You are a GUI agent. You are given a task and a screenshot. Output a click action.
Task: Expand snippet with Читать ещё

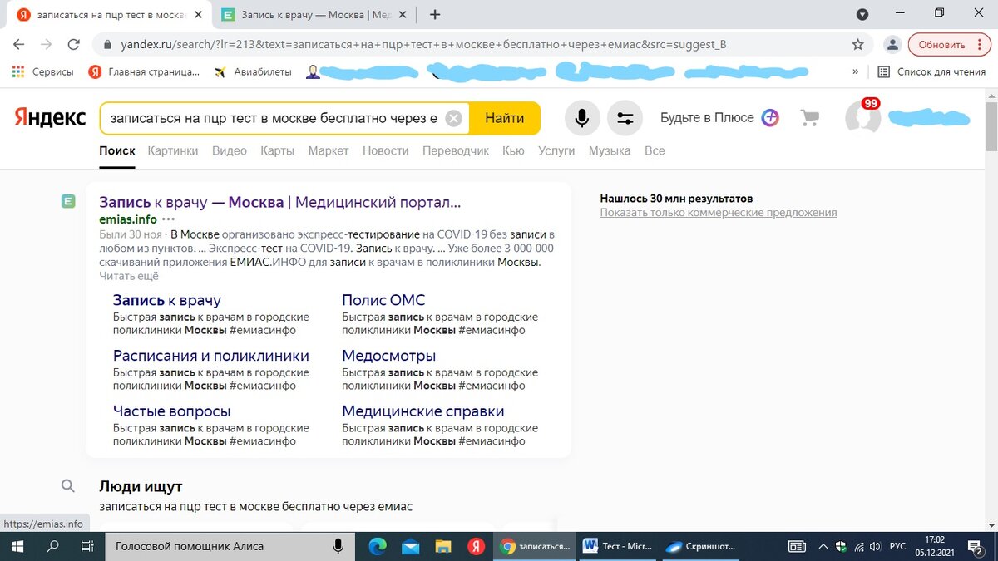coord(129,276)
